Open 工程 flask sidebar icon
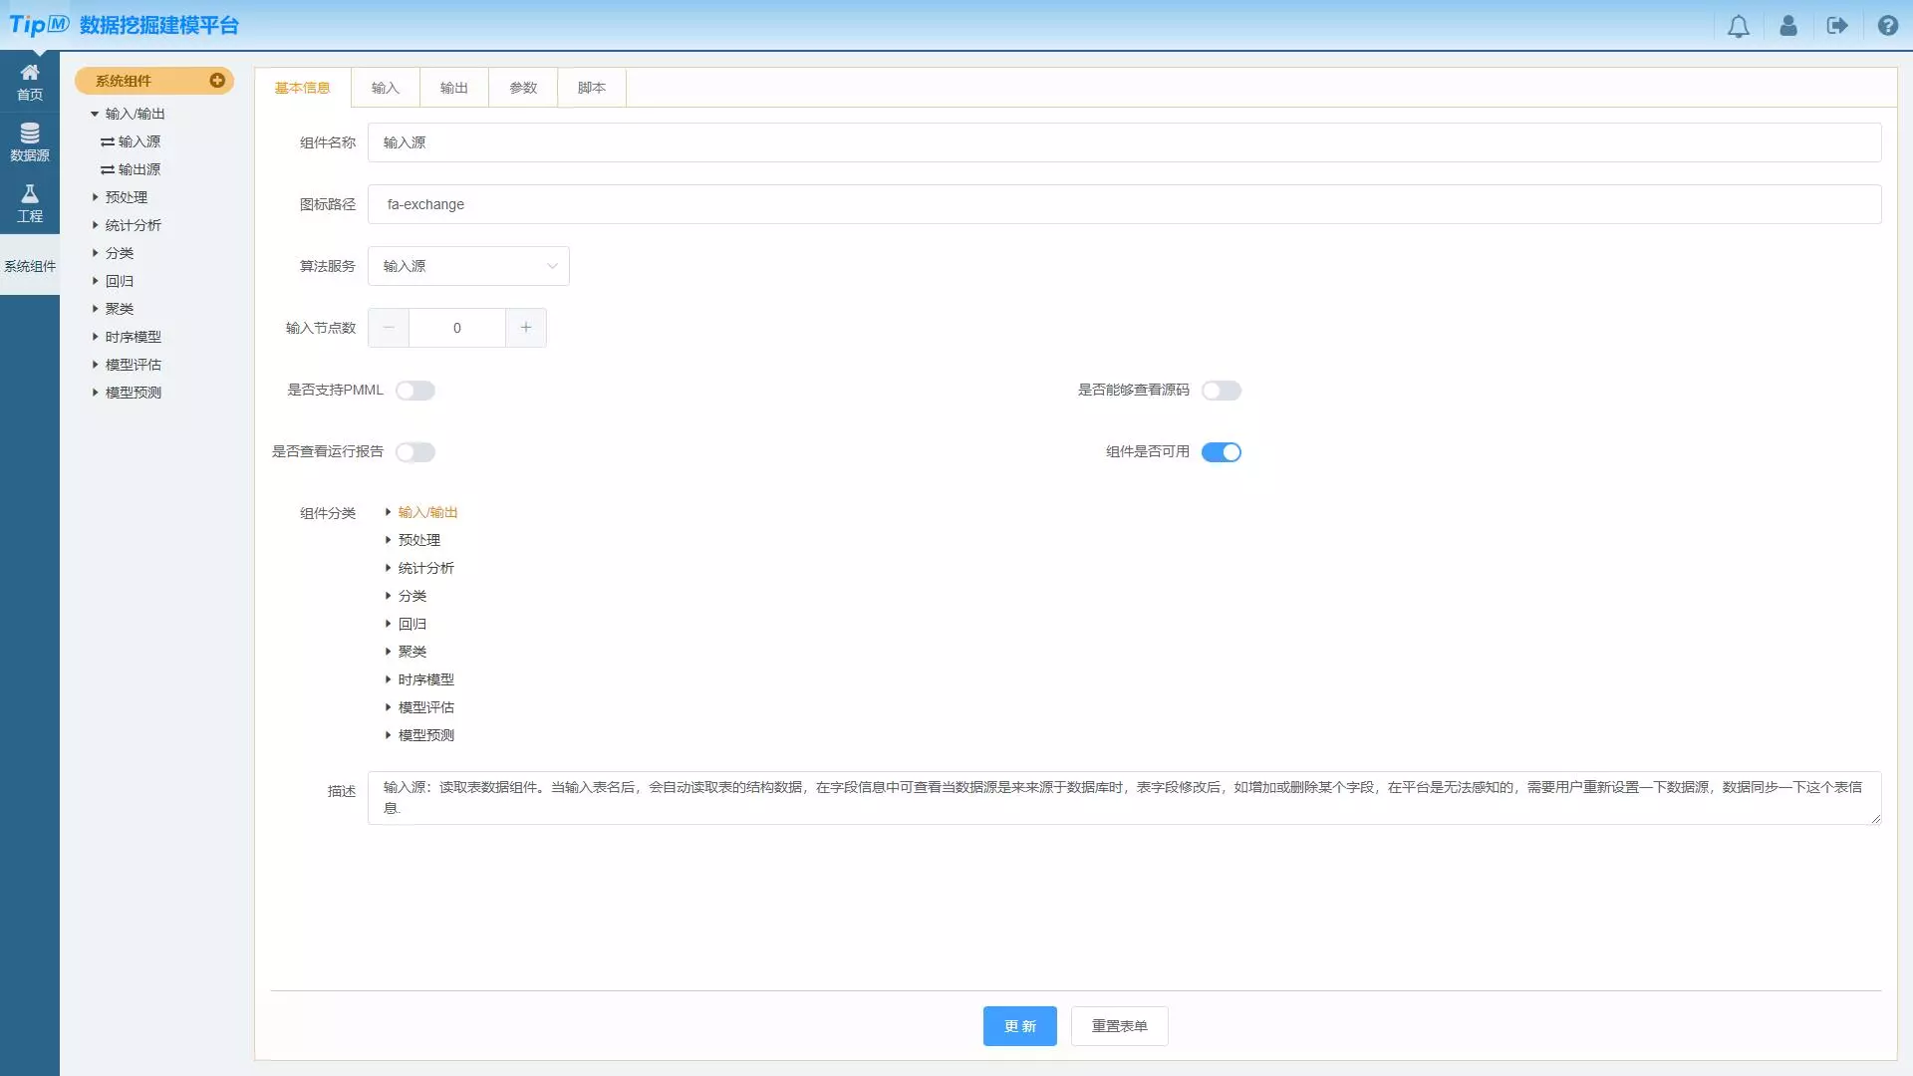Screen dimensions: 1913x1076 point(30,203)
